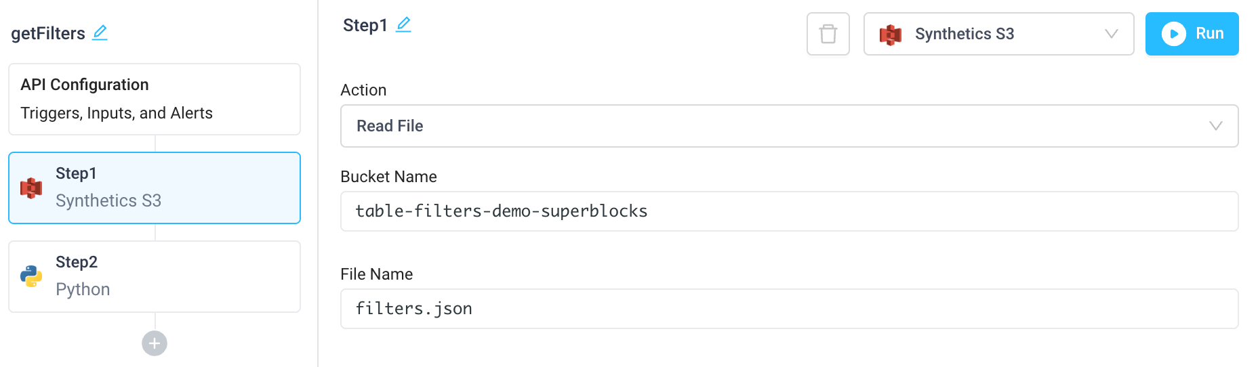Click the S3 logo in the integration selector
Viewport: 1258px width, 367px height.
[x=890, y=35]
